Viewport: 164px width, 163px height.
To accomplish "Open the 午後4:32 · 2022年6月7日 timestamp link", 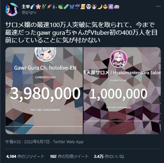I will [27, 142].
